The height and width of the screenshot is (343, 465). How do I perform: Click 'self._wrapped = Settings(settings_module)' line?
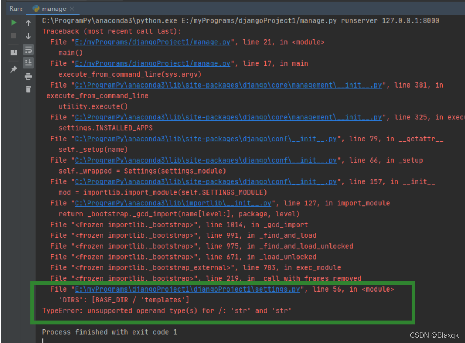[142, 171]
